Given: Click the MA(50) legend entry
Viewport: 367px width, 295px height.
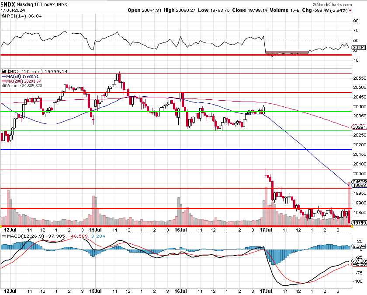Looking at the screenshot, I should click(x=22, y=76).
